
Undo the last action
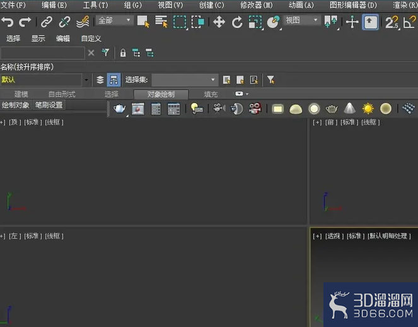pyautogui.click(x=7, y=22)
